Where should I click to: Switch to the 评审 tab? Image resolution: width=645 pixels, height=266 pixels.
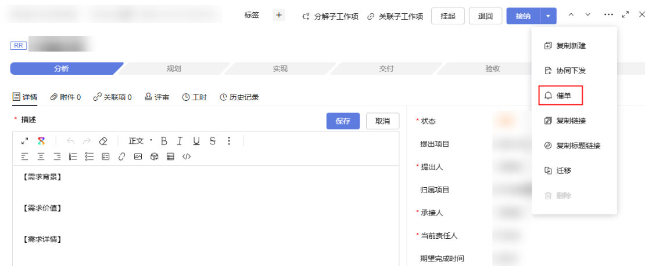pos(157,97)
